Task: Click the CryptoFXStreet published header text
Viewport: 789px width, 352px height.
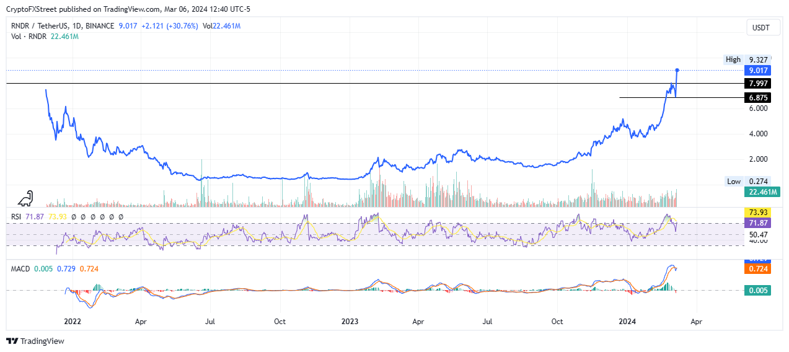Action: click(135, 9)
